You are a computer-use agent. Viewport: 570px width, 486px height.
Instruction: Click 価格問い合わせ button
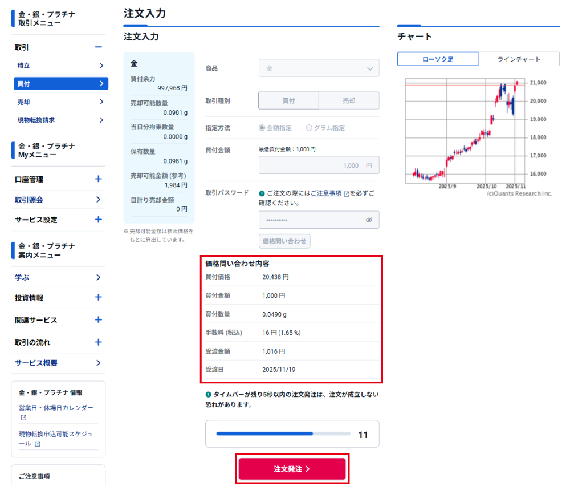(x=284, y=241)
